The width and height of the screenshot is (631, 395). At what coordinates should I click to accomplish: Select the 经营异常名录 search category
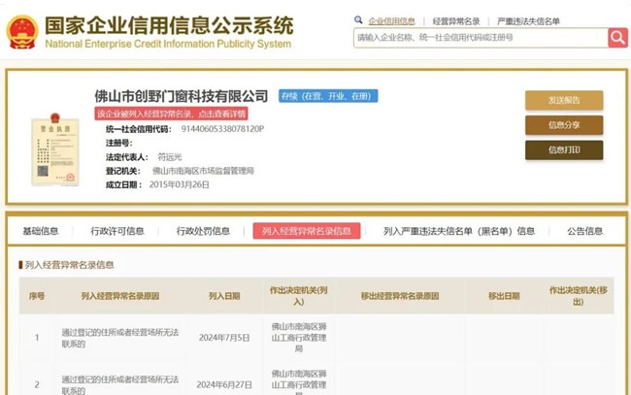(456, 21)
